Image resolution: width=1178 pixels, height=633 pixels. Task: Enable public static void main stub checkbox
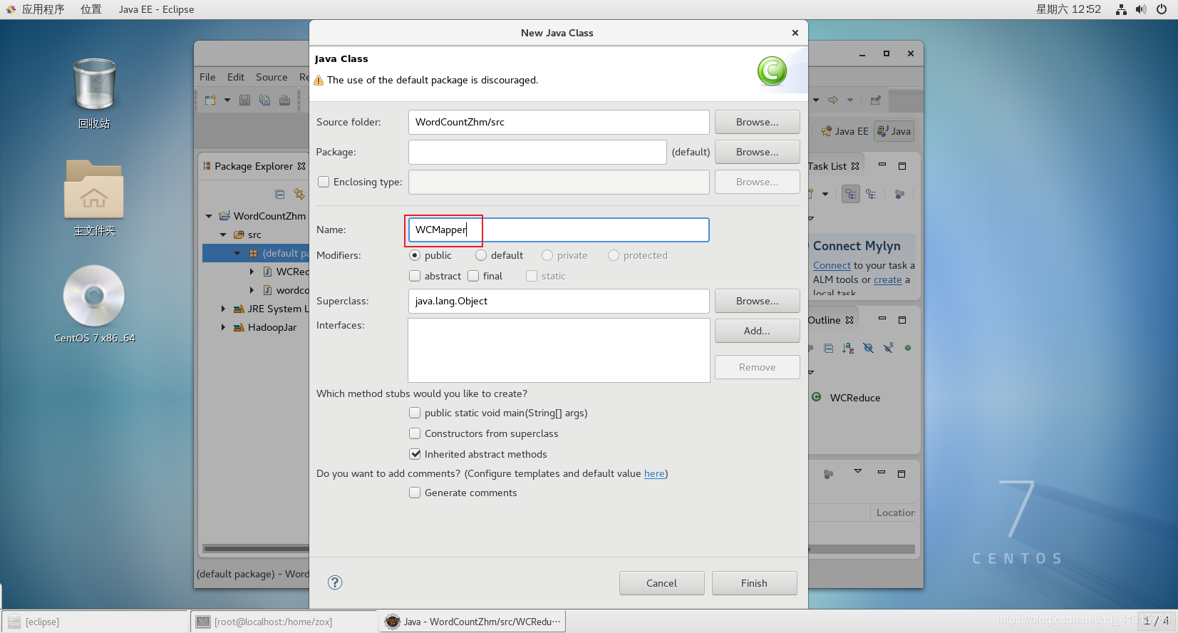415,413
